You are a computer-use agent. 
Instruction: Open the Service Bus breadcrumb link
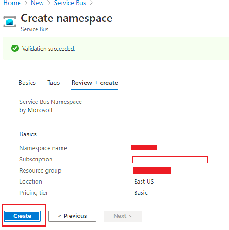[x=70, y=3]
